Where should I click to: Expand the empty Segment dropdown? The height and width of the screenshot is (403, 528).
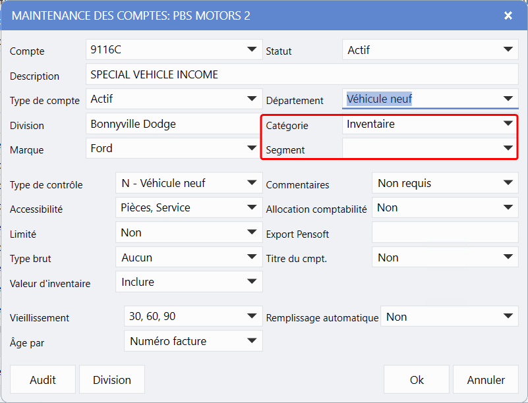click(x=430, y=149)
